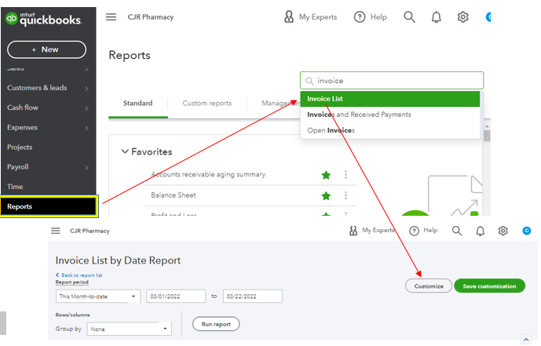541x346 pixels.
Task: Switch to the Custom reports tab
Action: click(x=207, y=103)
